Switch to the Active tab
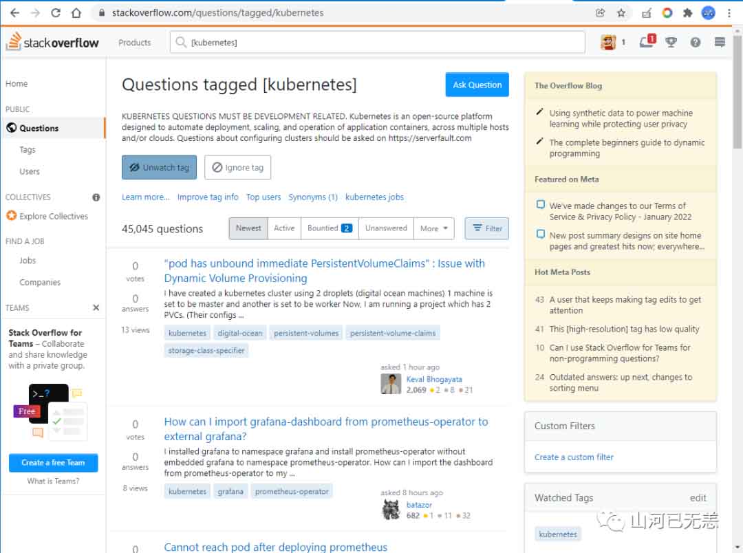The height and width of the screenshot is (553, 743). [x=284, y=228]
